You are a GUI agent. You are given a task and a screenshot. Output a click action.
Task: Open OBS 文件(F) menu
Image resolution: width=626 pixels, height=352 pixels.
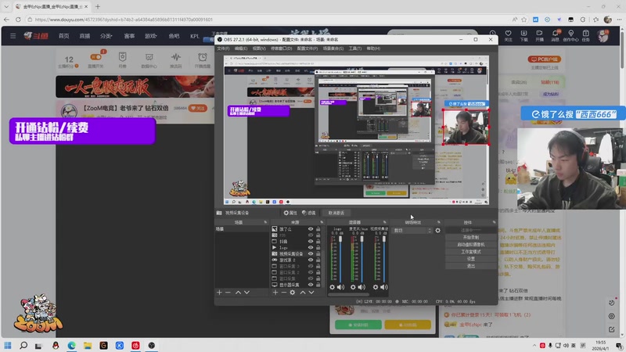[x=223, y=48]
